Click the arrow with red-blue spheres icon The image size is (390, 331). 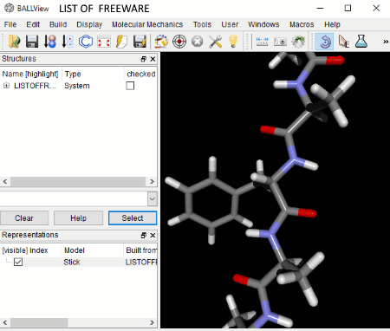click(49, 42)
